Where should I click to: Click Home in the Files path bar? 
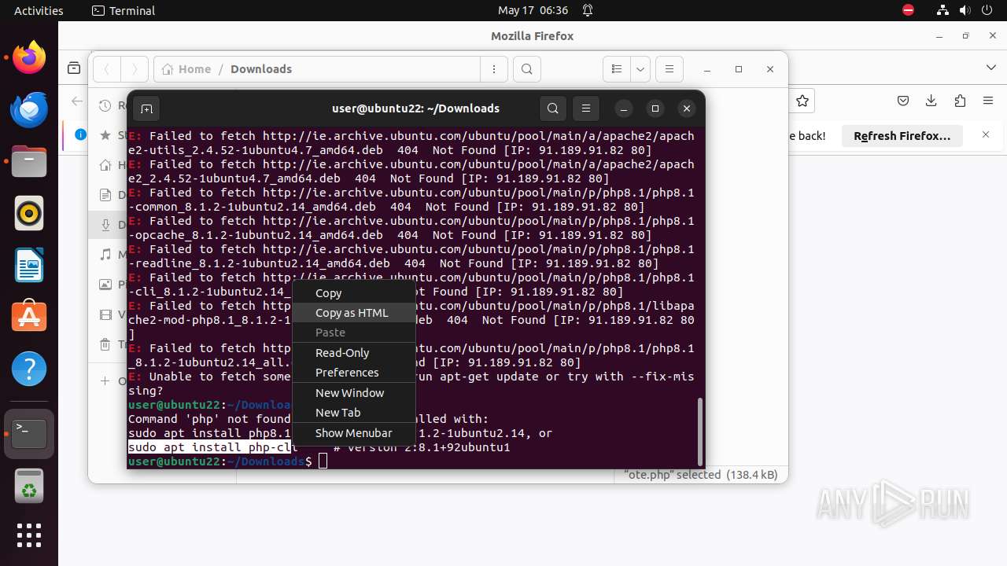click(x=186, y=69)
